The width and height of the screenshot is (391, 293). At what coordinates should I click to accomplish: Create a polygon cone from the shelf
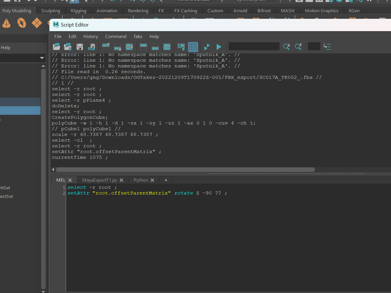point(6,23)
